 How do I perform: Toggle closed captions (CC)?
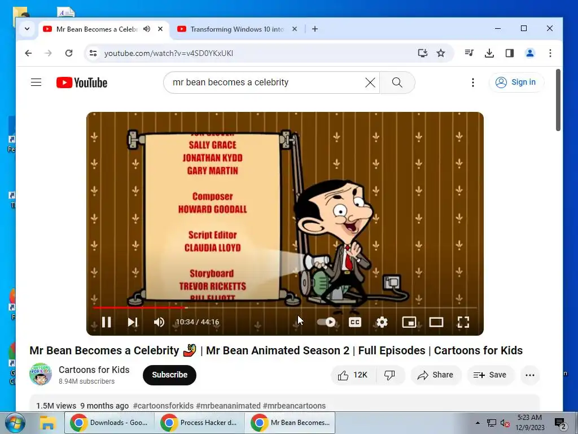pos(355,322)
